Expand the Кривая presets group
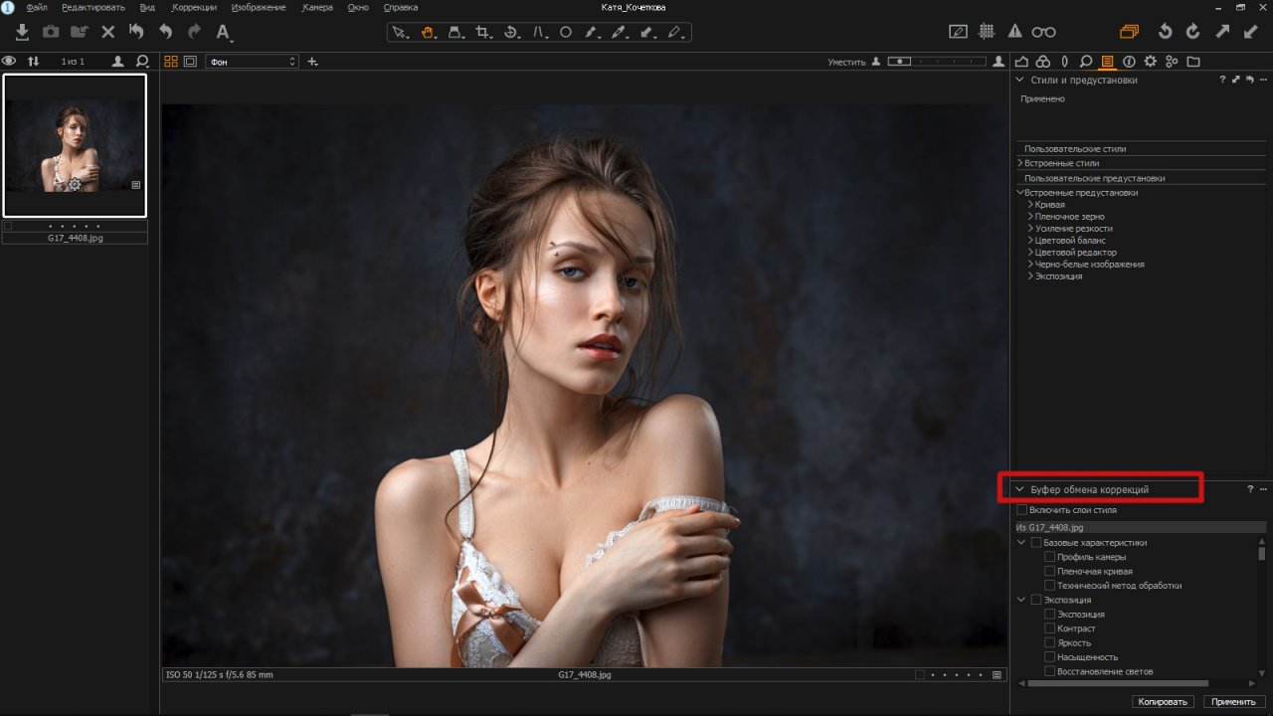This screenshot has width=1273, height=716. tap(1030, 205)
